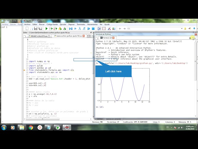Open Archivo menu in Spyder
Screen dimensions: 198x149
[27, 24]
